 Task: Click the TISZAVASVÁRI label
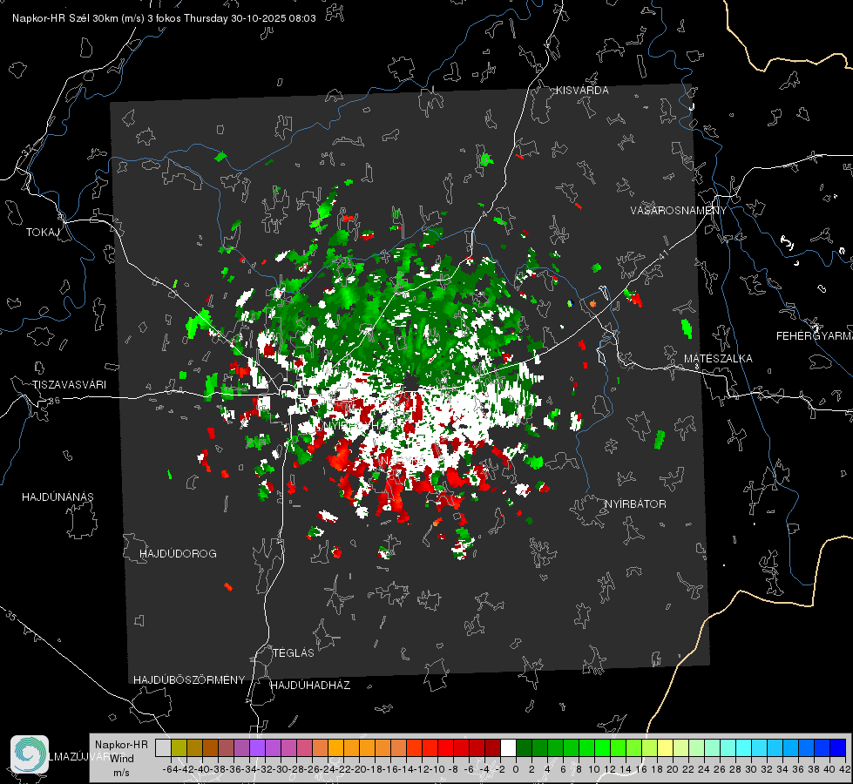[69, 385]
